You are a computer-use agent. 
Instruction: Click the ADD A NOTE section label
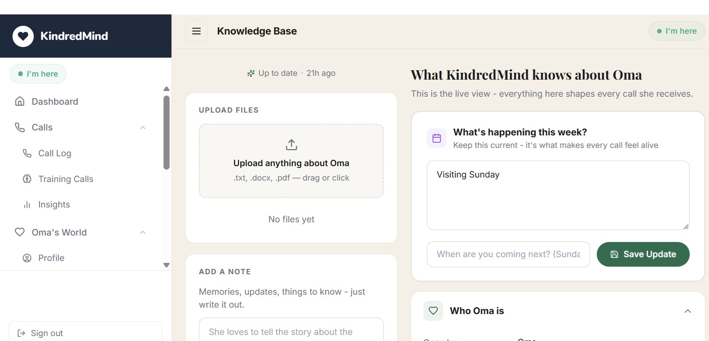225,272
